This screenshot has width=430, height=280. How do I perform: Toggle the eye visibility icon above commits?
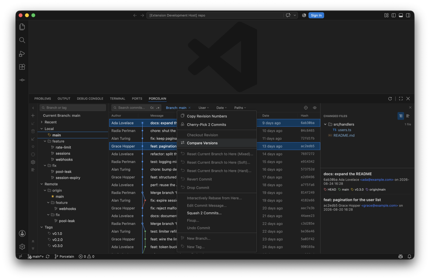click(x=315, y=108)
